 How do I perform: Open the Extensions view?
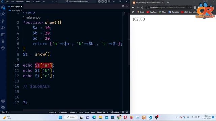[3, 34]
